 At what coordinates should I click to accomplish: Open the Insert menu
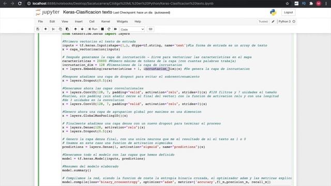79,22
